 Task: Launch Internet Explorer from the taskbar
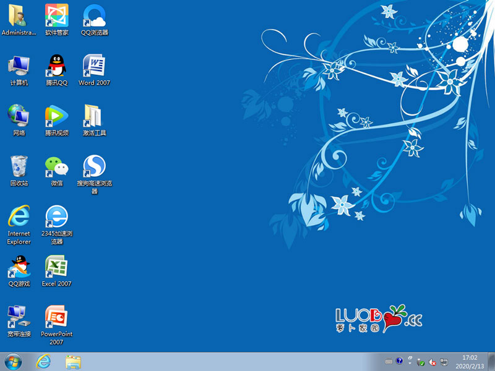click(x=43, y=362)
